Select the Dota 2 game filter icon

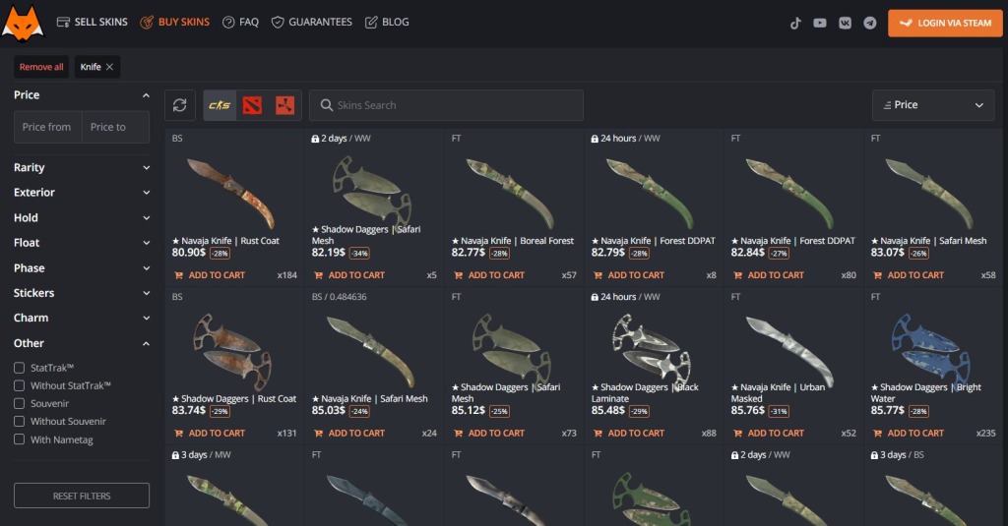pos(252,105)
